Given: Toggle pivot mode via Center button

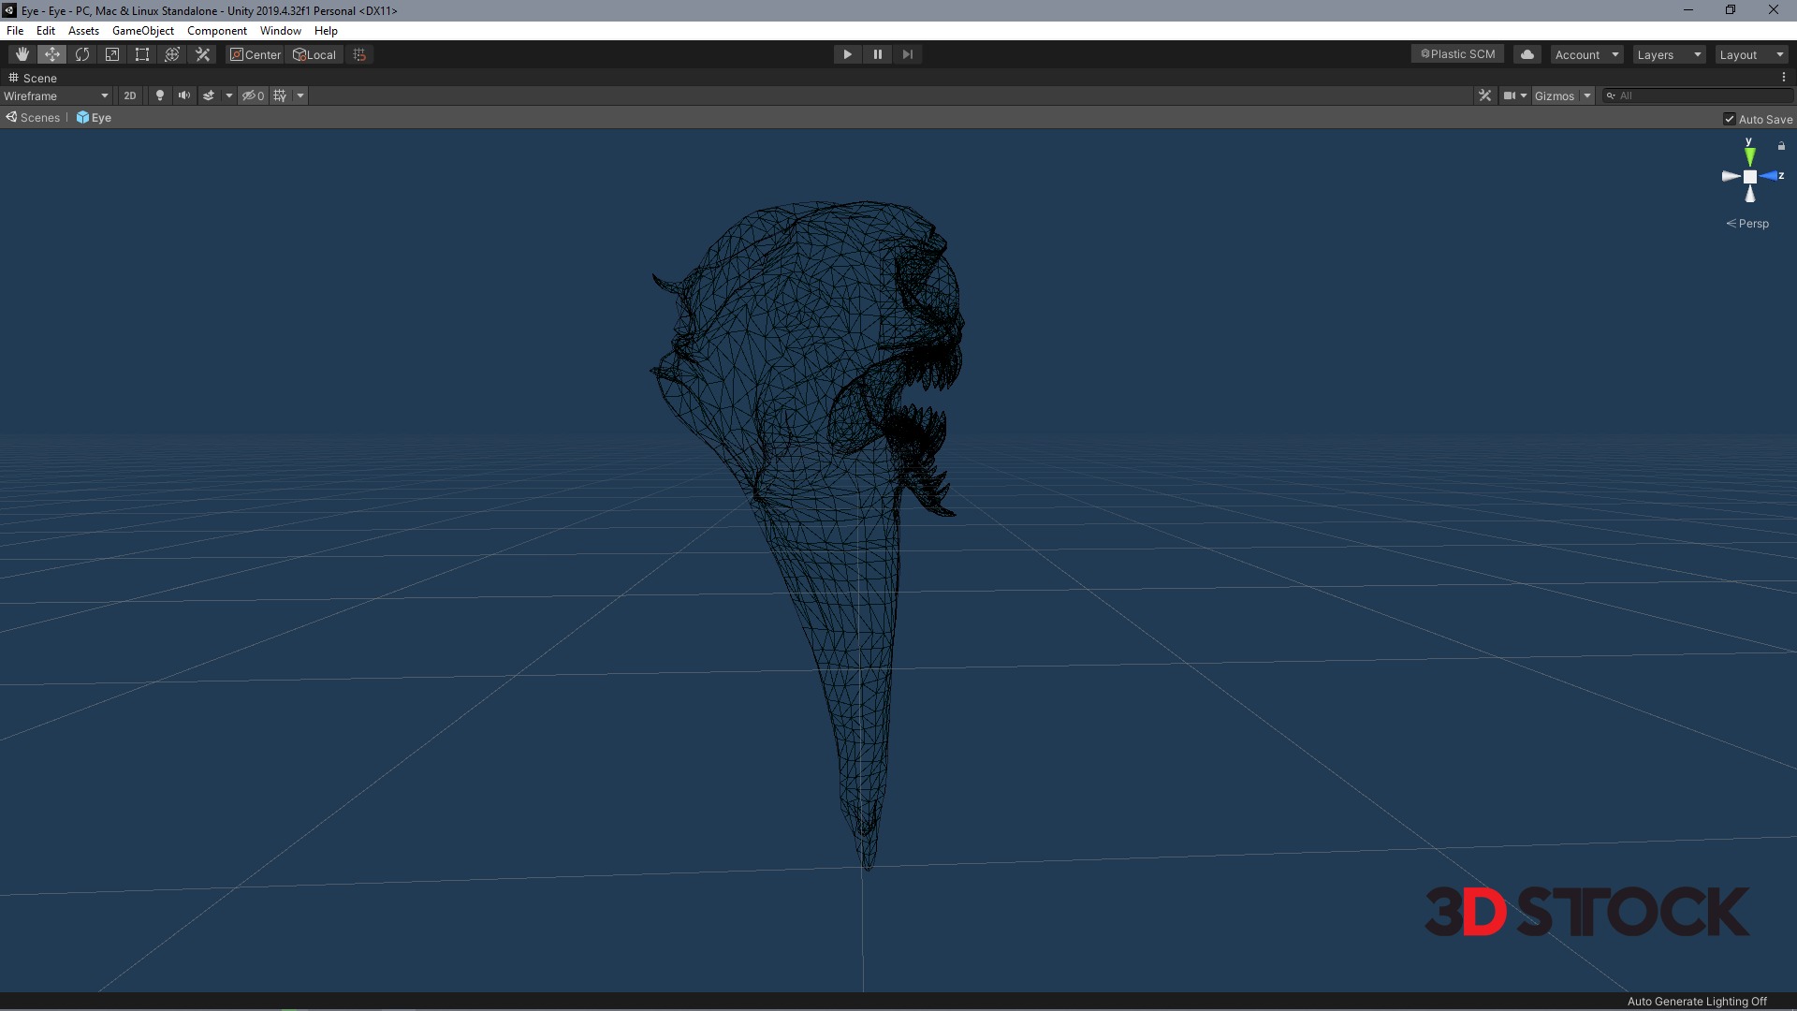Looking at the screenshot, I should pyautogui.click(x=256, y=54).
